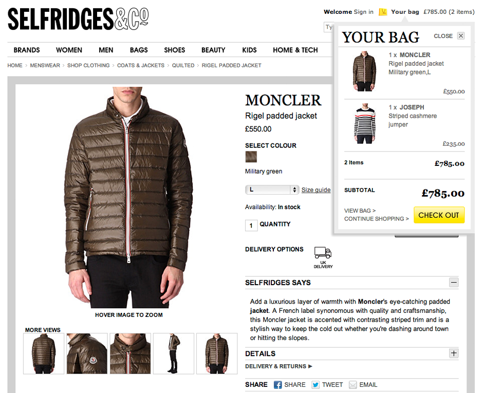The height and width of the screenshot is (393, 483).
Task: Expand the Details section
Action: coord(453,353)
